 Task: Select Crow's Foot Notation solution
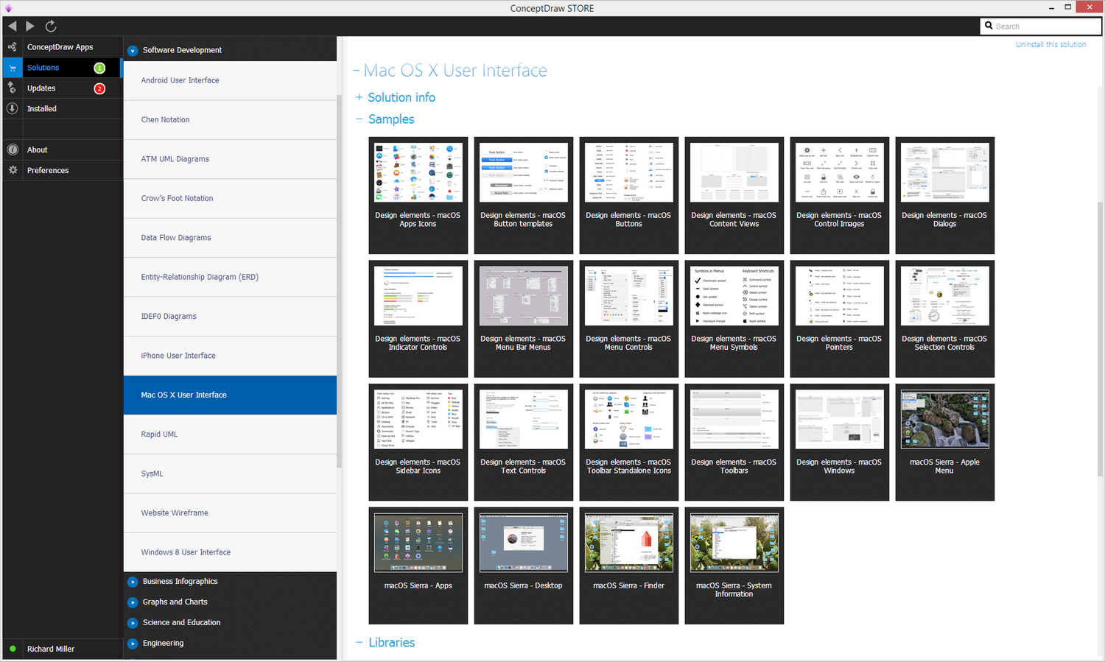point(230,199)
